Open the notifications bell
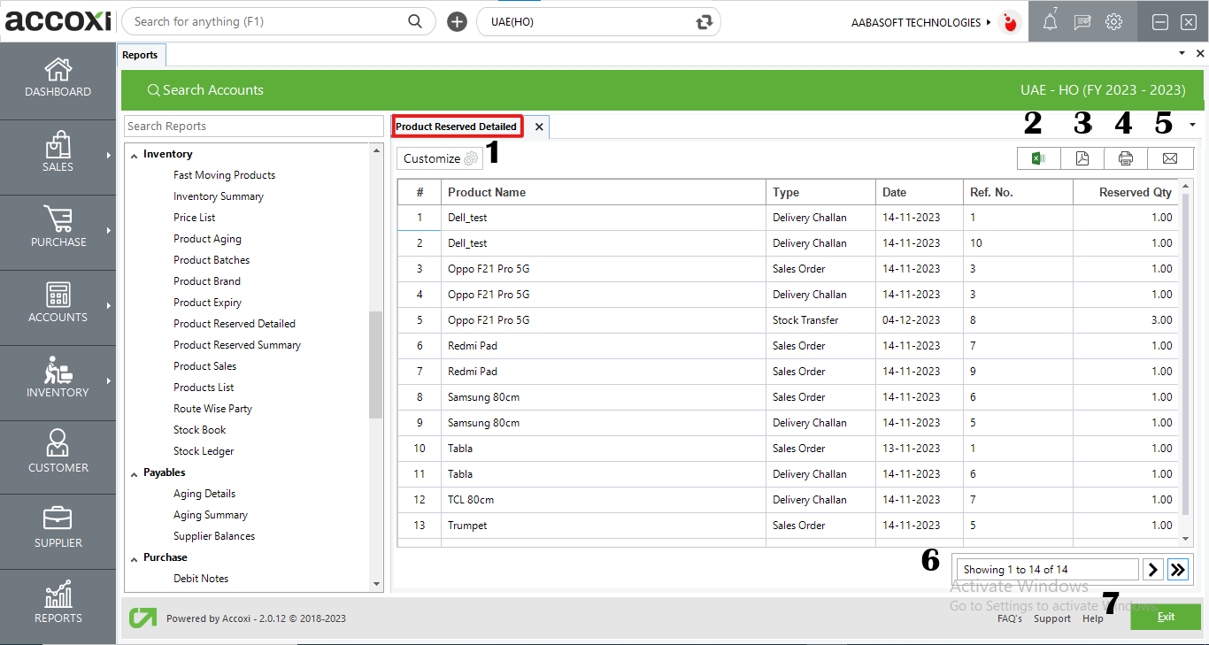The height and width of the screenshot is (645, 1209). 1050,21
